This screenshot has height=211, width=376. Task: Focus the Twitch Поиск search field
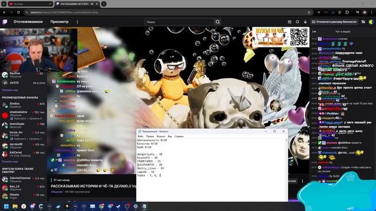click(179, 22)
